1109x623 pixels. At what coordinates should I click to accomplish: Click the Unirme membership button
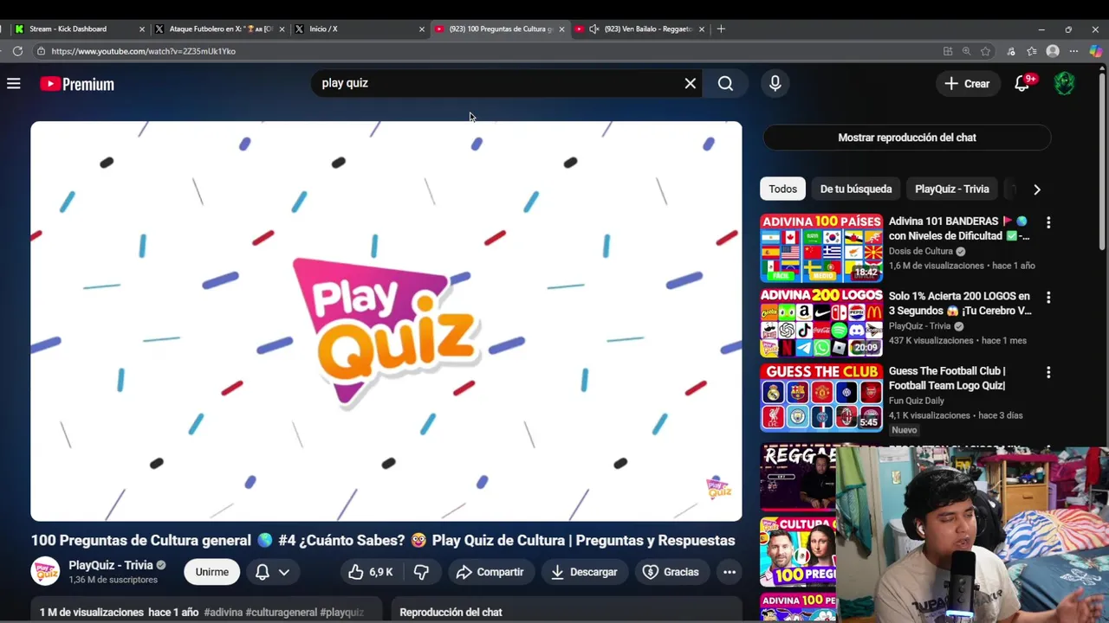211,572
